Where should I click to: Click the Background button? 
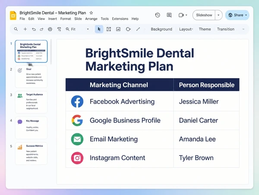[161, 29]
